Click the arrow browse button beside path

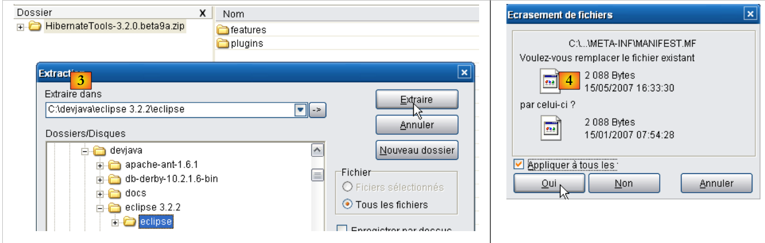(x=317, y=110)
